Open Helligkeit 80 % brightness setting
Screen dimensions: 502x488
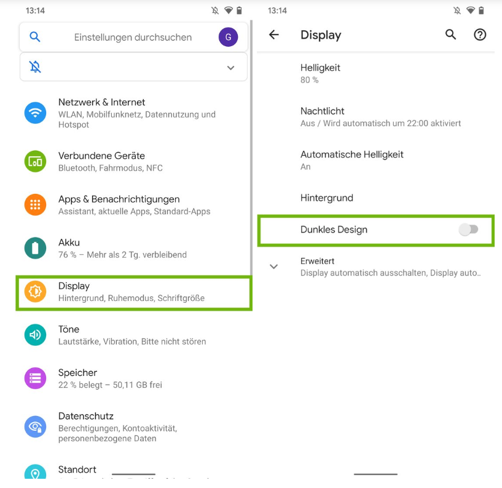pyautogui.click(x=375, y=73)
